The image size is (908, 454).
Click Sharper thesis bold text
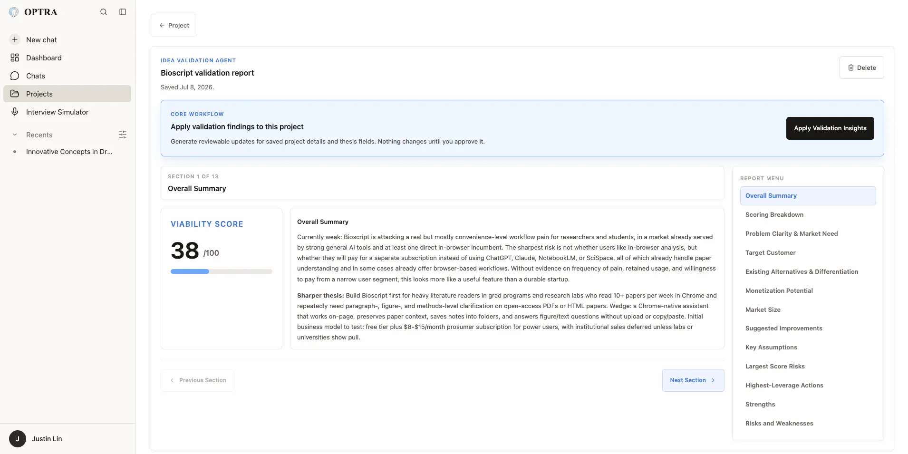point(320,296)
